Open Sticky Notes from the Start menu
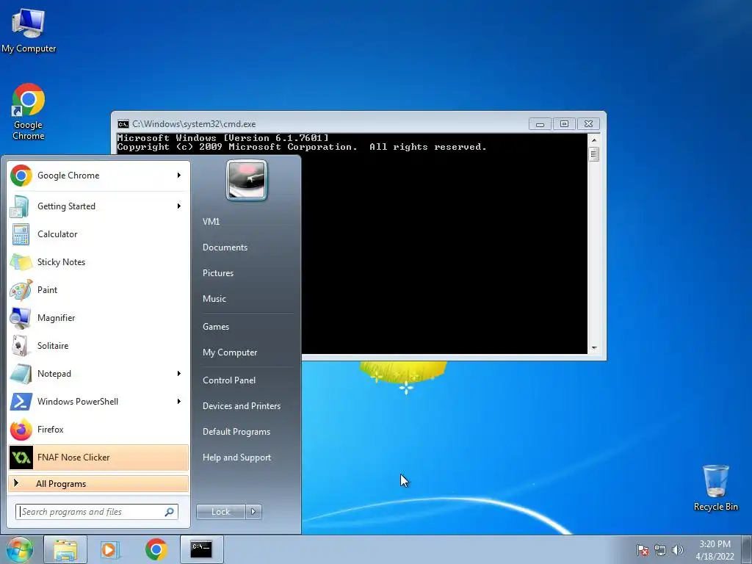 coord(98,262)
